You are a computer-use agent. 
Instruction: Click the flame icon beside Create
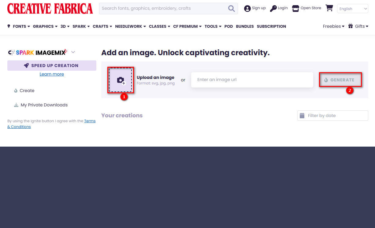point(16,91)
